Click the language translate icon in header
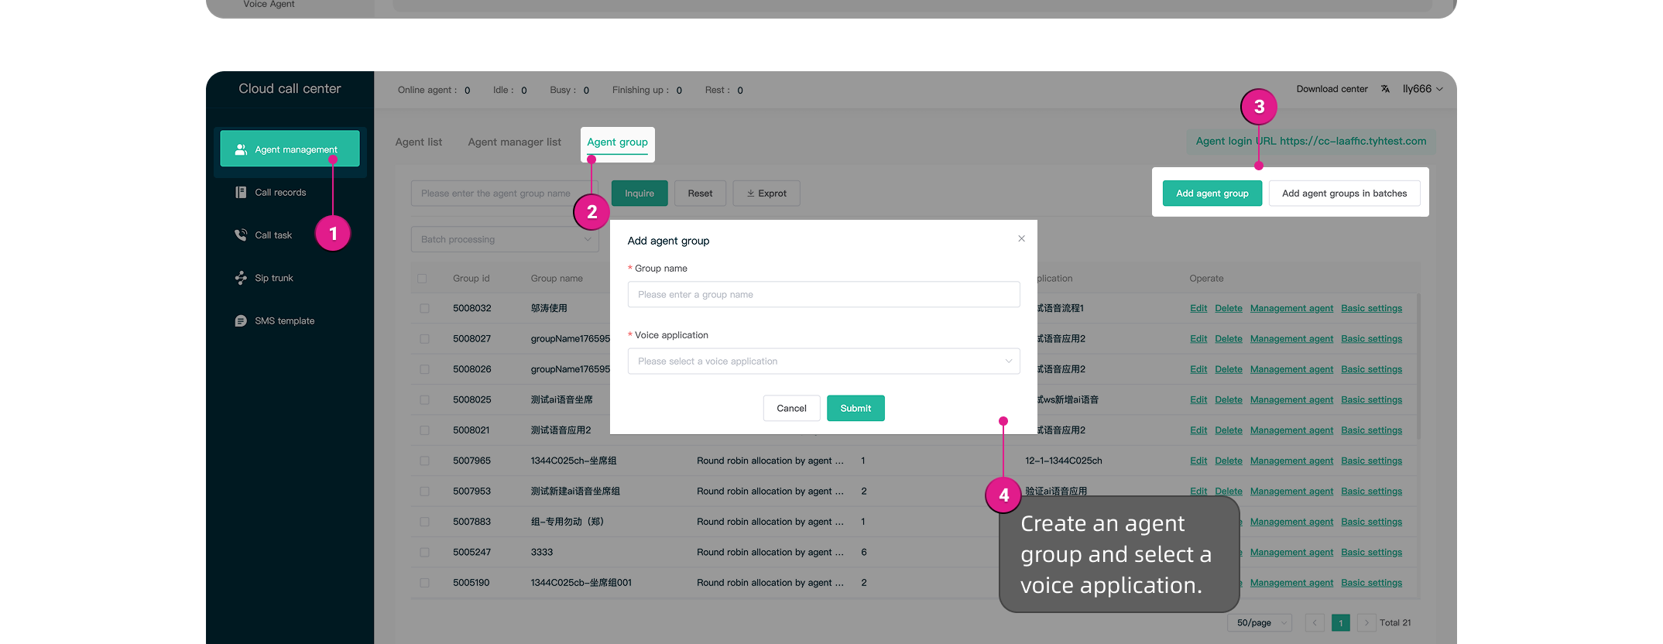Screen dimensions: 1663x644 click(x=1385, y=89)
